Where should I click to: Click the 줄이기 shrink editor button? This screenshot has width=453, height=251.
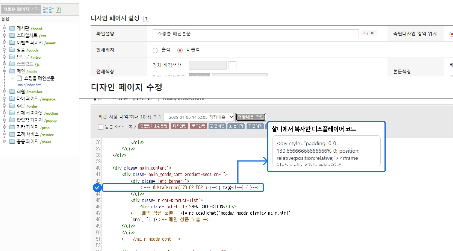255,126
